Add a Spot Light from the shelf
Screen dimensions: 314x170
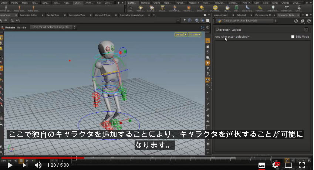pos(152,8)
